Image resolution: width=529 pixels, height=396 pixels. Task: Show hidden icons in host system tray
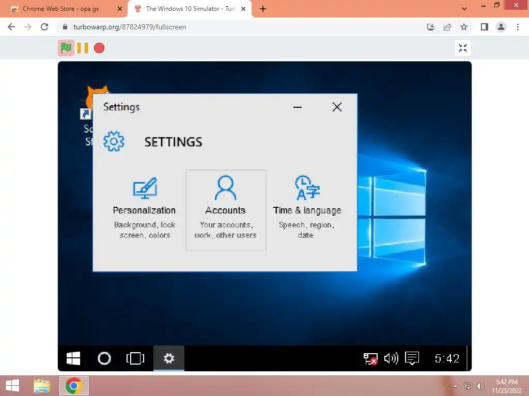coord(456,386)
